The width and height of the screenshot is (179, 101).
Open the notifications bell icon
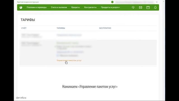(x=155, y=8)
